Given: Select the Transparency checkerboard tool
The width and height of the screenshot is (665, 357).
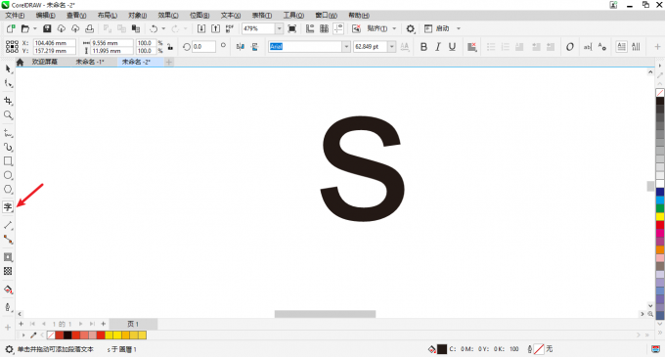Looking at the screenshot, I should 8,271.
